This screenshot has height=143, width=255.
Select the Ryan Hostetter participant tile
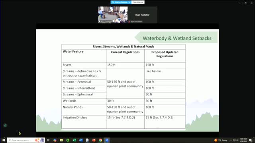point(143,15)
